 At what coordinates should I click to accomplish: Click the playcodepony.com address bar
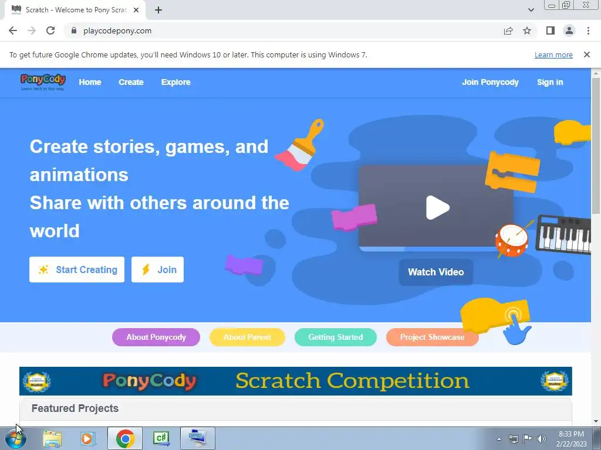pos(283,30)
